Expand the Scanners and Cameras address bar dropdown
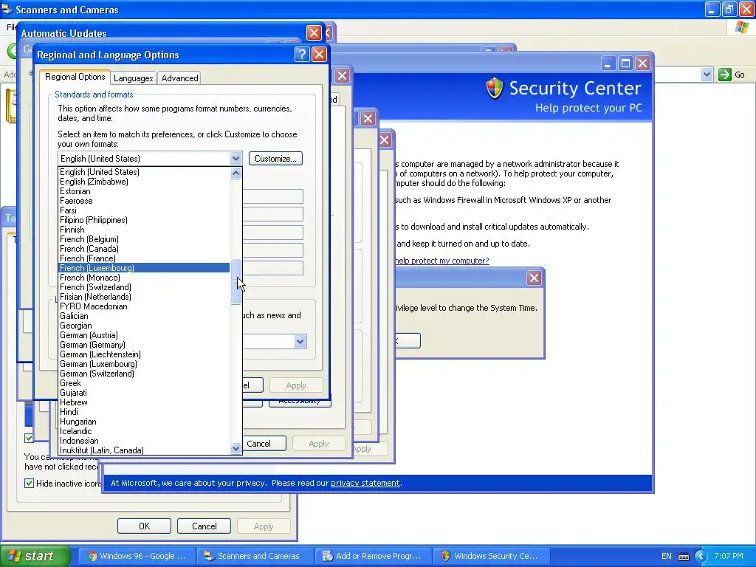Viewport: 756px width, 567px height. (707, 75)
